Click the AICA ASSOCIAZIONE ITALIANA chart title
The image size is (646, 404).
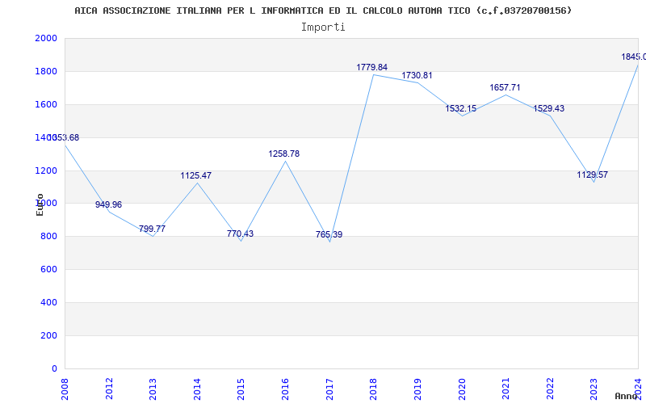click(323, 11)
